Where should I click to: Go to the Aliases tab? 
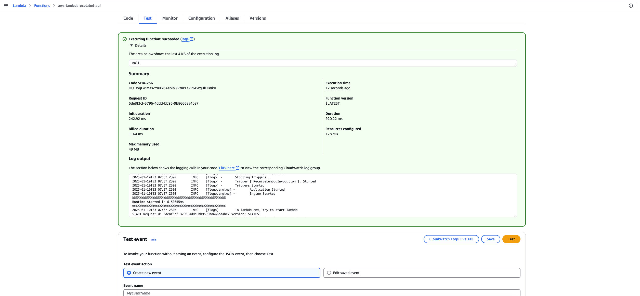(232, 18)
